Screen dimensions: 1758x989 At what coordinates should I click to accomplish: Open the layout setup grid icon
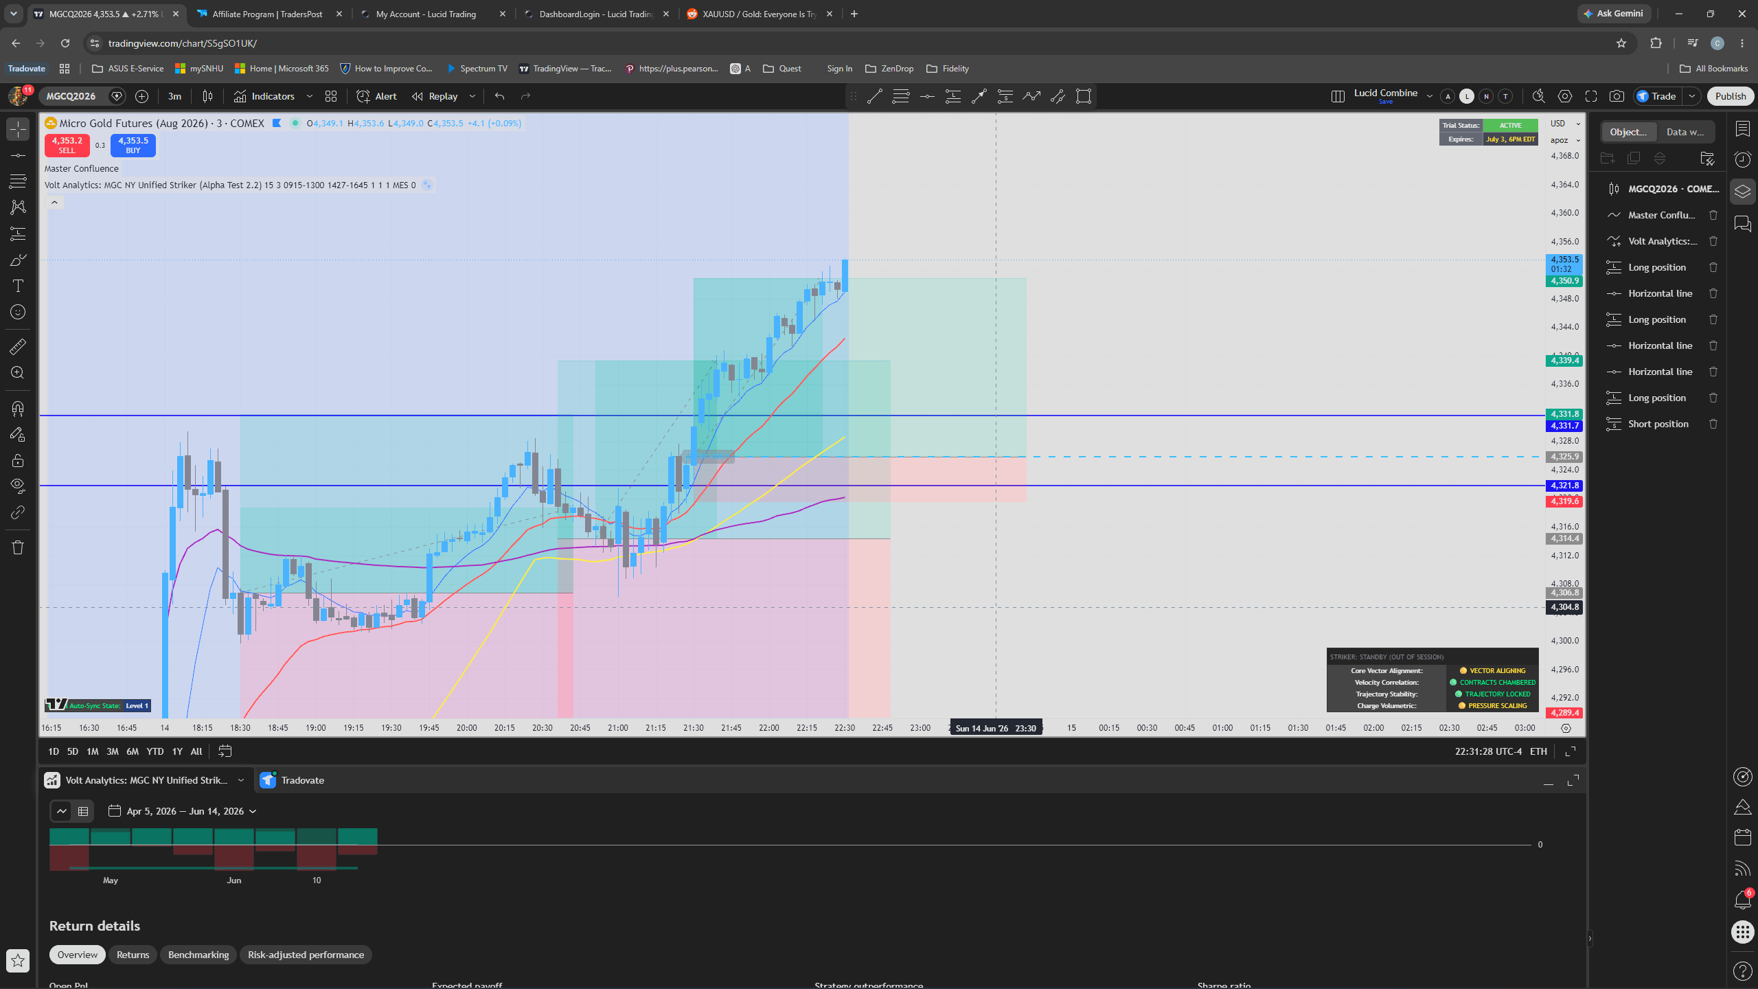(1337, 96)
